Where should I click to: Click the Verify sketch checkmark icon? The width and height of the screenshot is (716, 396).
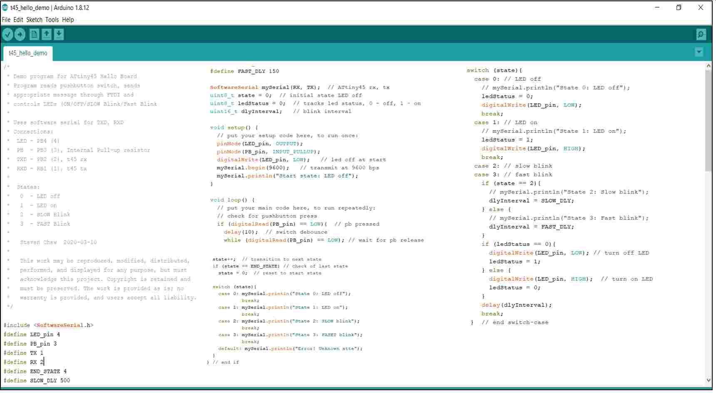7,35
